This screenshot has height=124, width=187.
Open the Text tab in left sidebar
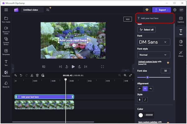[x=6, y=63]
